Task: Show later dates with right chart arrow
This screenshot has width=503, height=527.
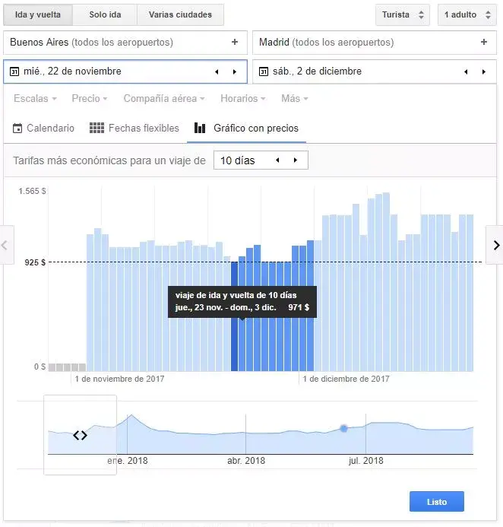Action: click(x=496, y=245)
